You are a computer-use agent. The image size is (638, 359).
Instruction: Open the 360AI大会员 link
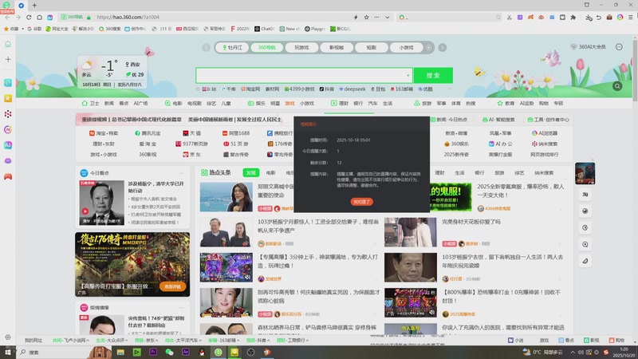coord(589,47)
